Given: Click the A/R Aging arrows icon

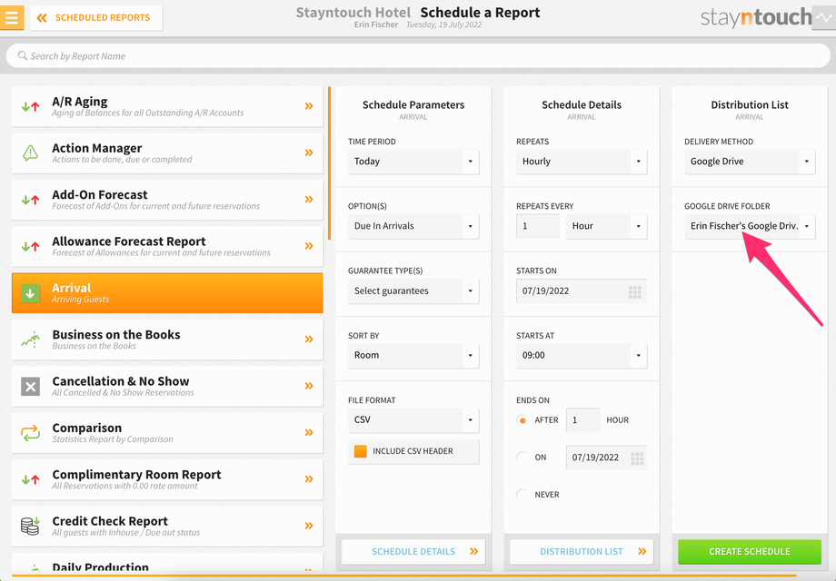Looking at the screenshot, I should tap(30, 106).
